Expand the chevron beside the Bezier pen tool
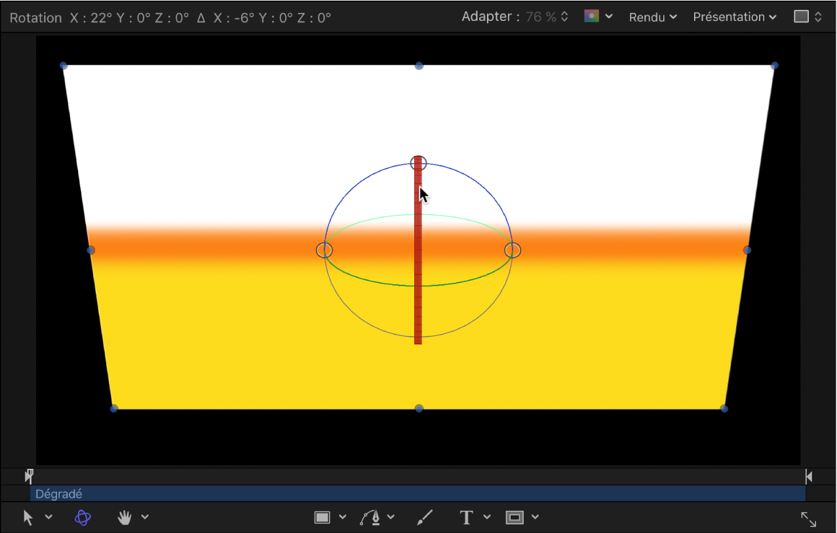The height and width of the screenshot is (533, 837). (391, 517)
